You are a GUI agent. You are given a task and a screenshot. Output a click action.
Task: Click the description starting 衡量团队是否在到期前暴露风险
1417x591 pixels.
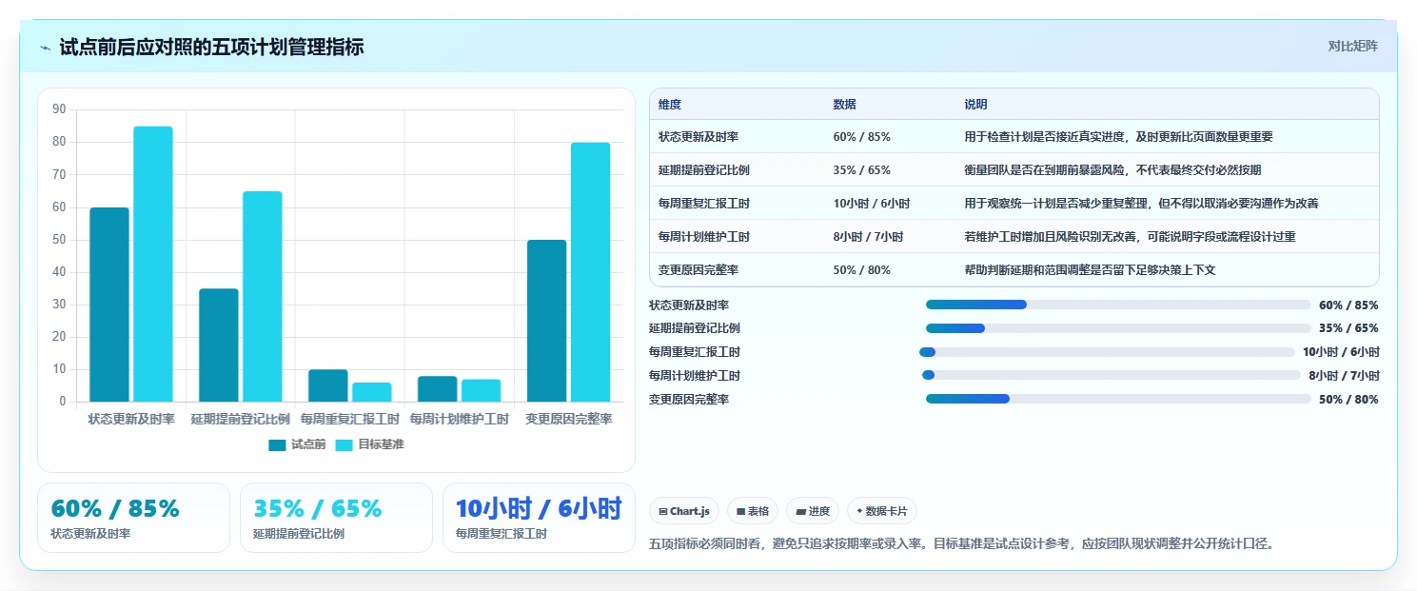1112,170
